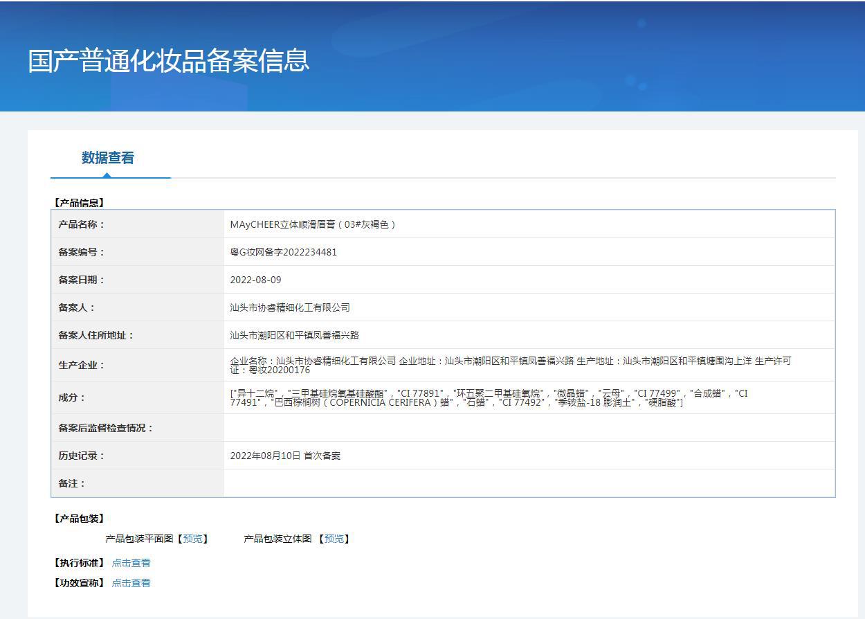
Task: View the 执行标准 via 点击查看
Action: [131, 563]
